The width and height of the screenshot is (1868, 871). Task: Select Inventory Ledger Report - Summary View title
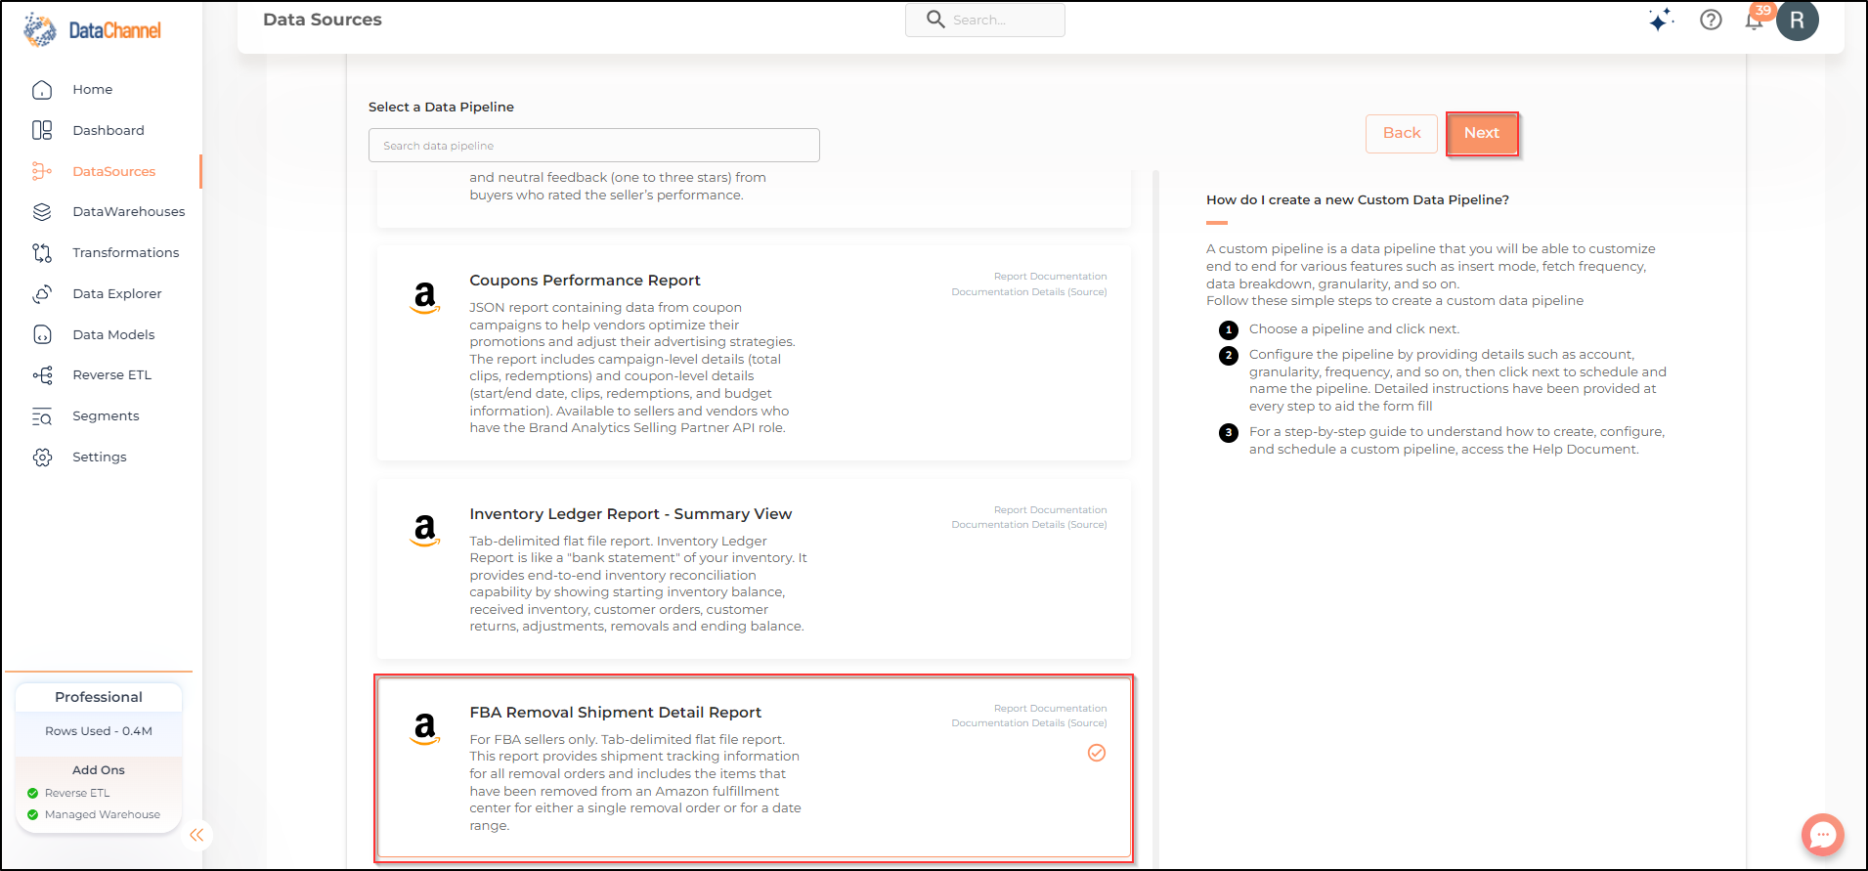point(630,514)
